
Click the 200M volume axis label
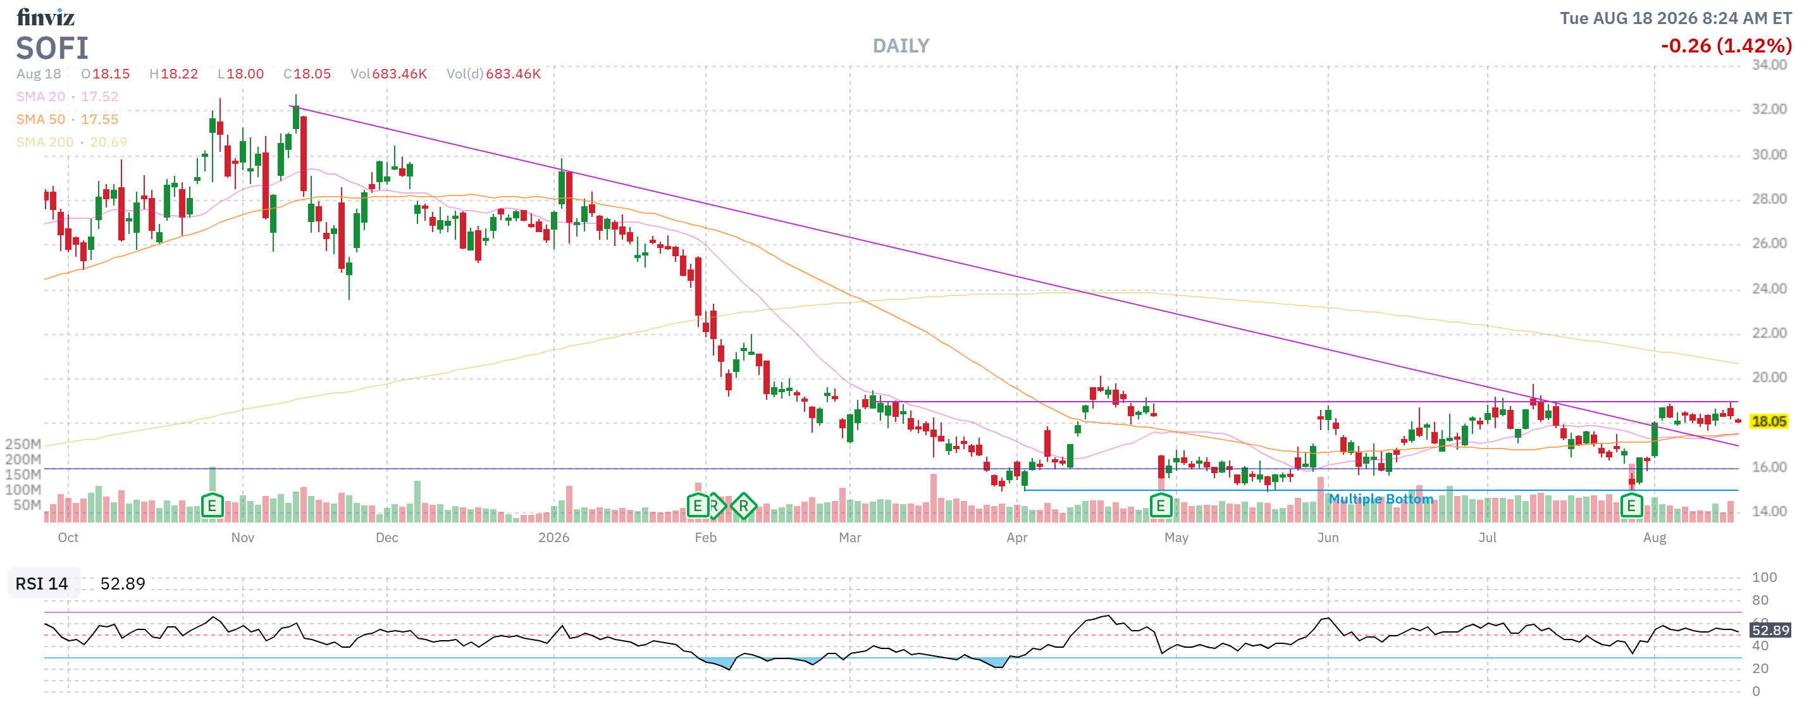point(23,459)
